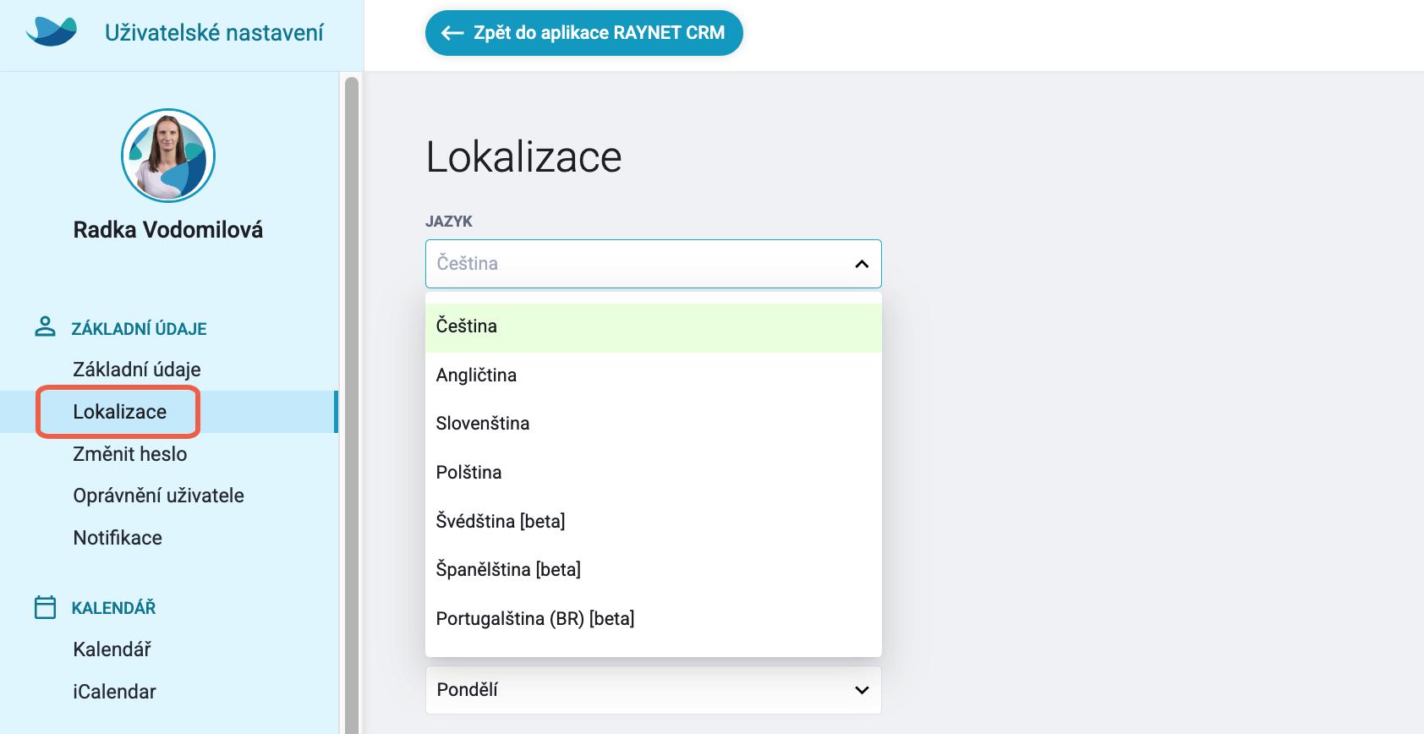
Task: Click the RAYNET logo icon
Action: 52,32
